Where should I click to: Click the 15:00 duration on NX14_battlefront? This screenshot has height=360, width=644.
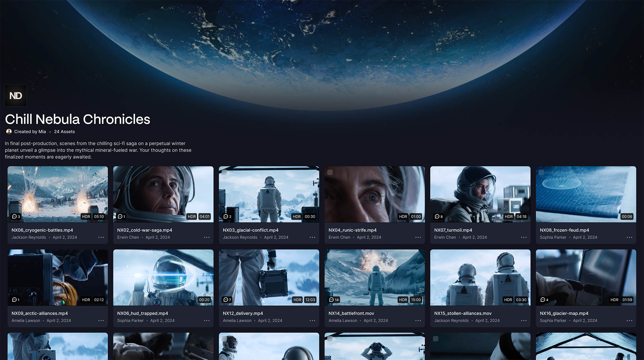coord(416,300)
